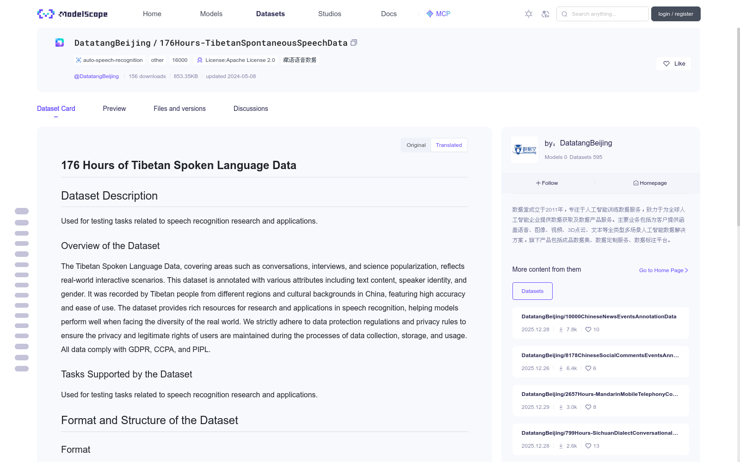Open the language switch icon
This screenshot has height=462, width=740.
[x=545, y=14]
